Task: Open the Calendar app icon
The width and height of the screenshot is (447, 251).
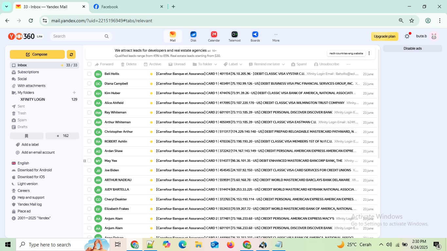Action: 214,35
